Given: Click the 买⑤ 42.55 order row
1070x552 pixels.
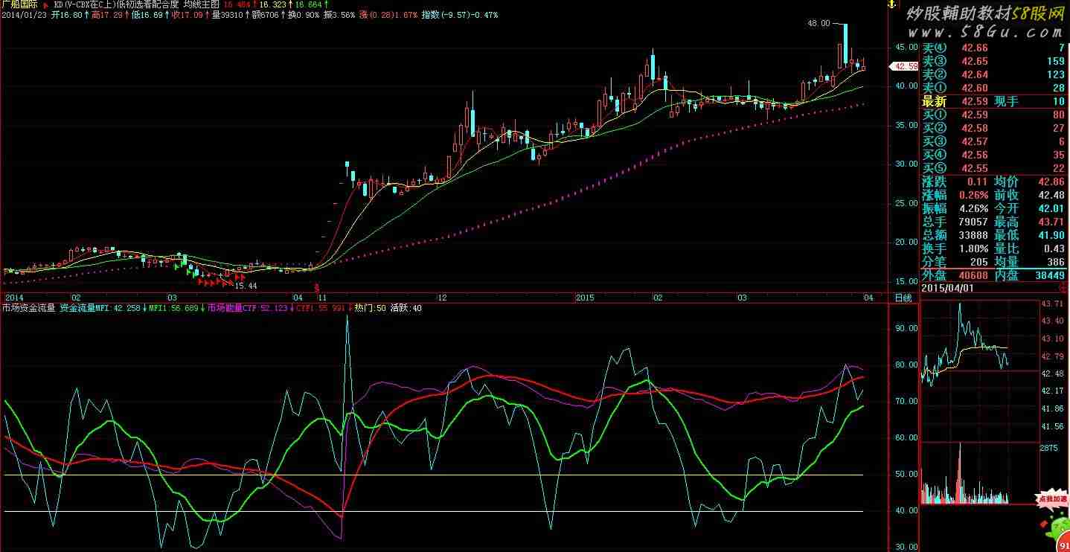Looking at the screenshot, I should [x=993, y=168].
